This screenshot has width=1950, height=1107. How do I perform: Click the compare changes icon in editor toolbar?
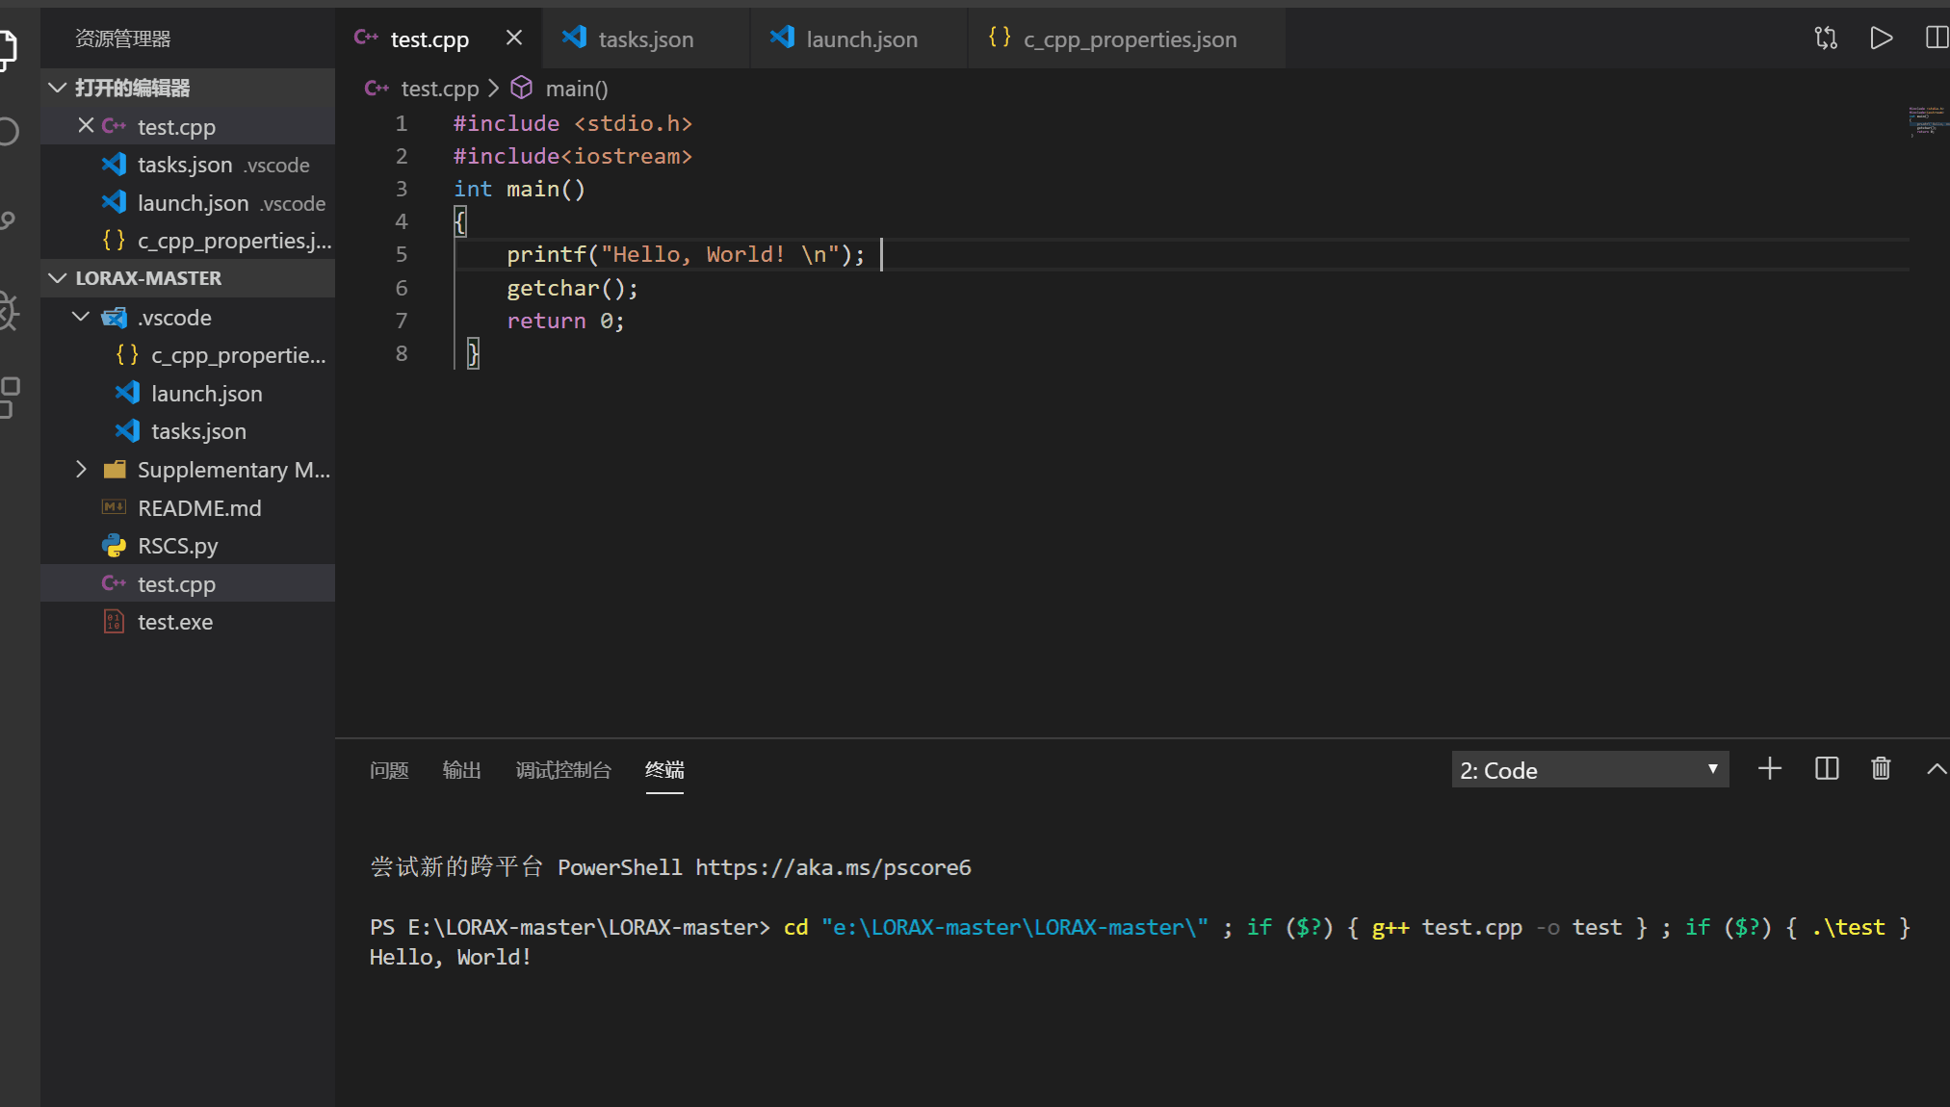click(x=1826, y=39)
